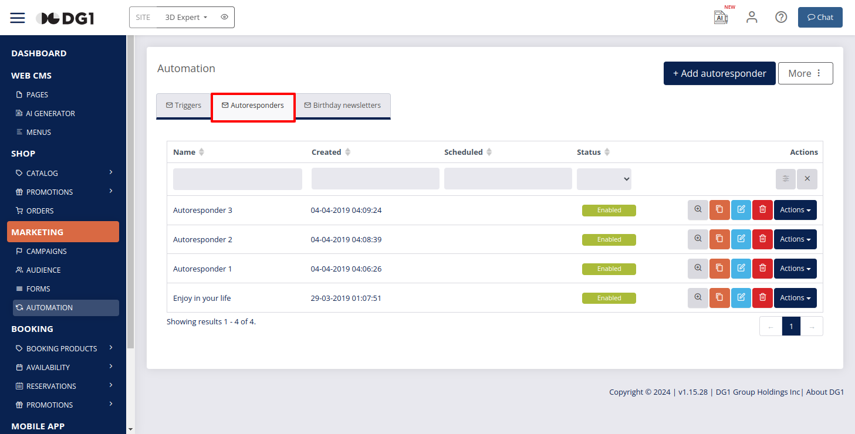Screen dimensions: 855x434
Task: Click the Scheduled filter field
Action: pos(508,179)
